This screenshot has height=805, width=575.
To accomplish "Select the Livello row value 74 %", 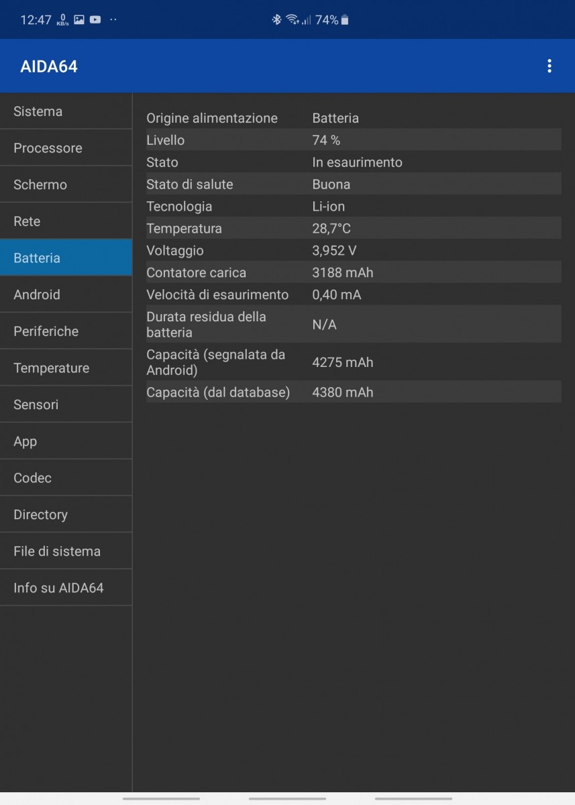I will tap(326, 140).
